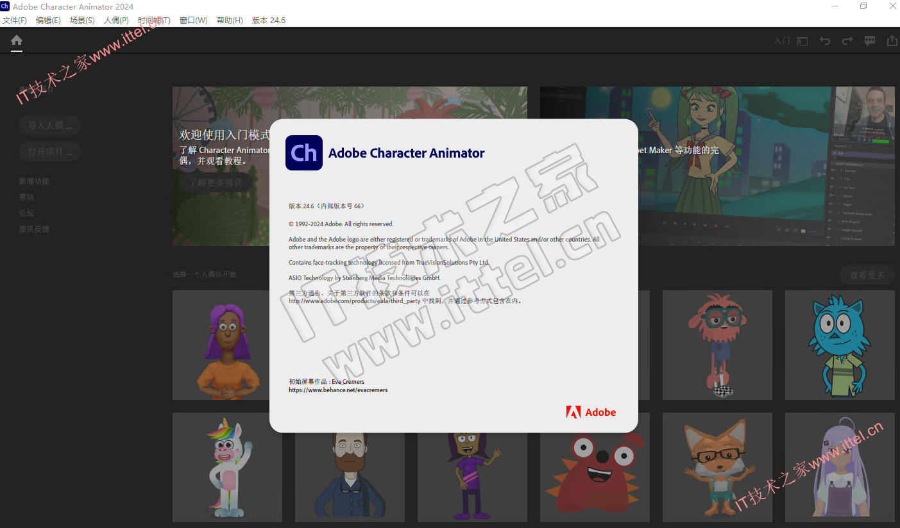Click the 选择一个人偶以开始 heading

[205, 274]
